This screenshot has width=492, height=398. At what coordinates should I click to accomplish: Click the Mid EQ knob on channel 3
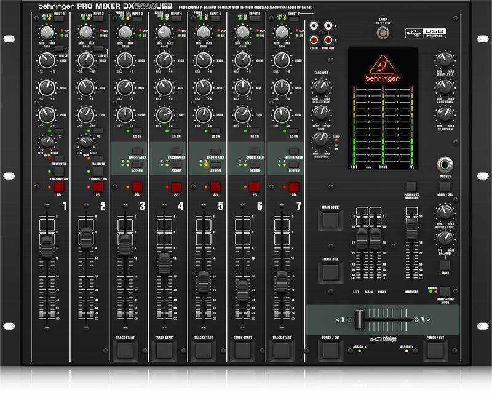pos(125,87)
